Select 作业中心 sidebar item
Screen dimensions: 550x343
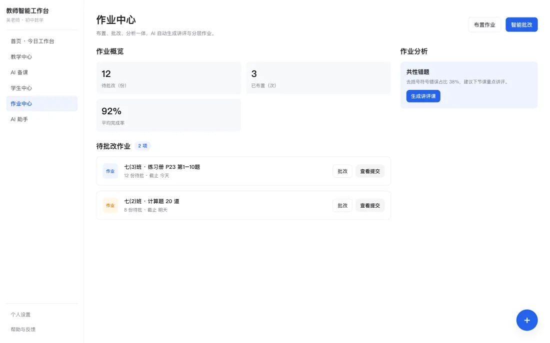coord(41,104)
